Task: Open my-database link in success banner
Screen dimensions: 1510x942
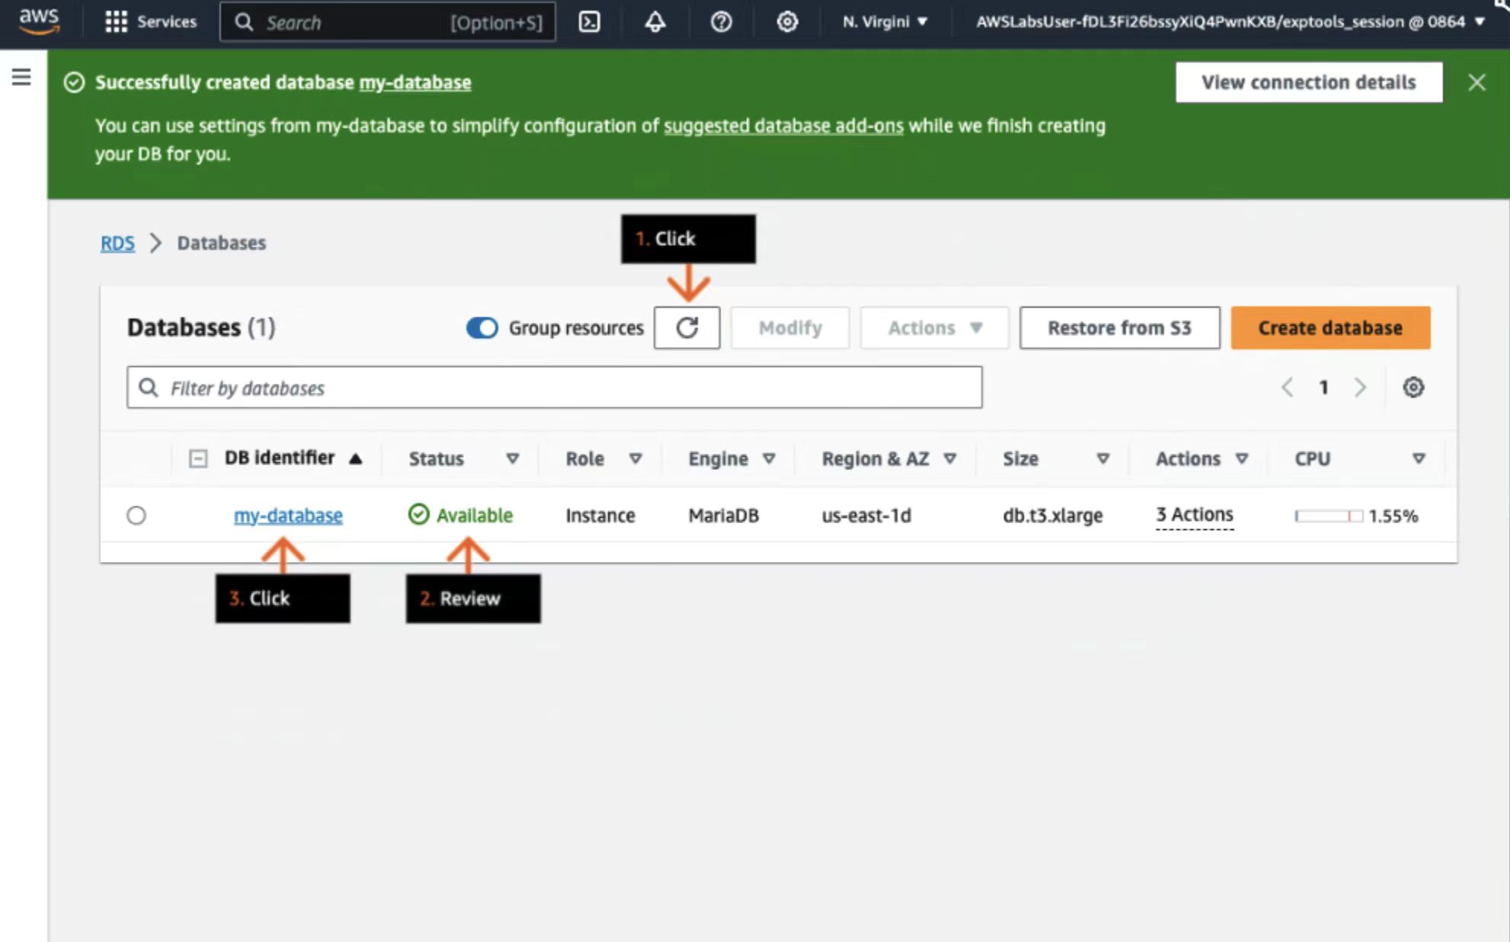Action: [x=415, y=82]
